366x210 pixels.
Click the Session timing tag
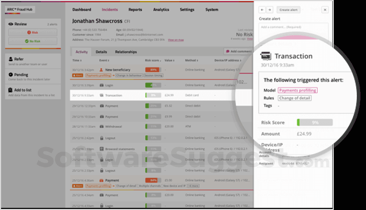[153, 75]
